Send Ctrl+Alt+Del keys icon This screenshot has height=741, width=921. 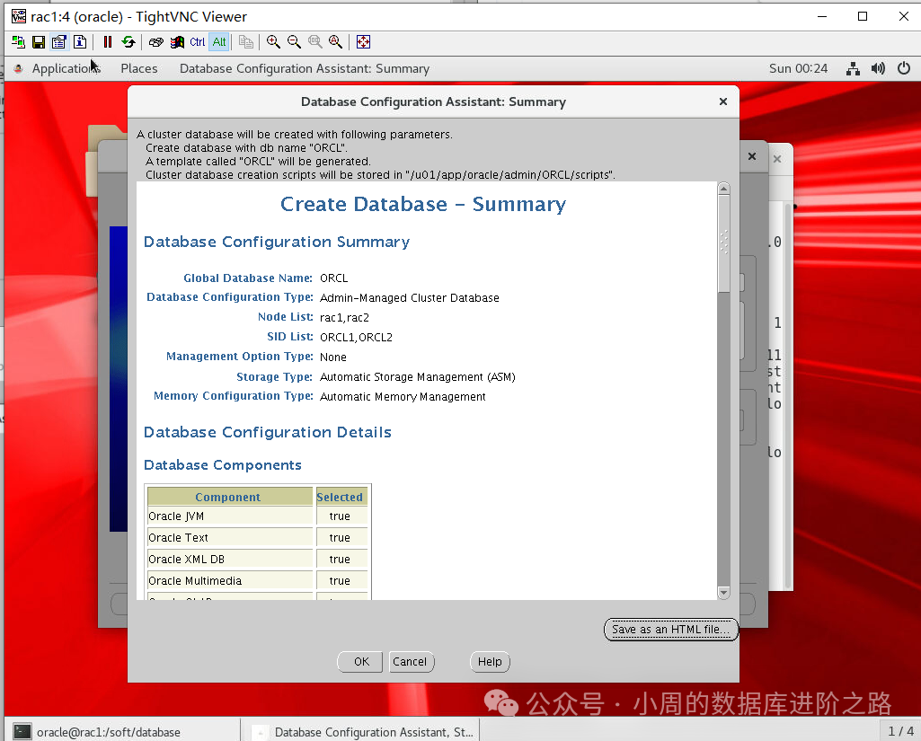(155, 41)
